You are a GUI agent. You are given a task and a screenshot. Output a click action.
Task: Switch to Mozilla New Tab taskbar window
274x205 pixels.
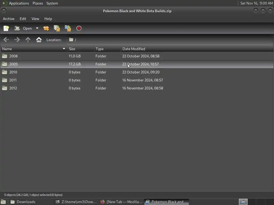pos(121,202)
